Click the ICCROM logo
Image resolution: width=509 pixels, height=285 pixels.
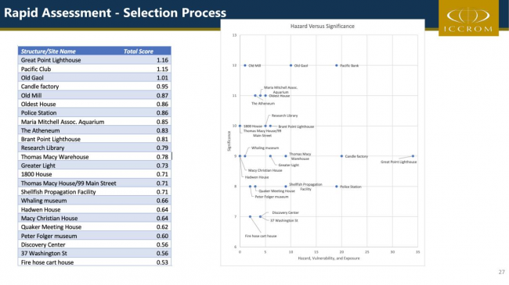tap(468, 18)
